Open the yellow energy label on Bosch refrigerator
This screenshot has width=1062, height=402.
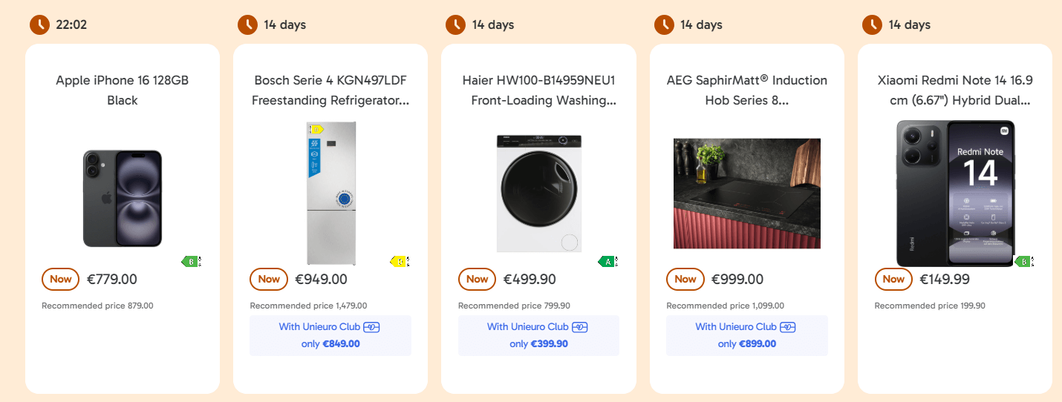pos(400,261)
